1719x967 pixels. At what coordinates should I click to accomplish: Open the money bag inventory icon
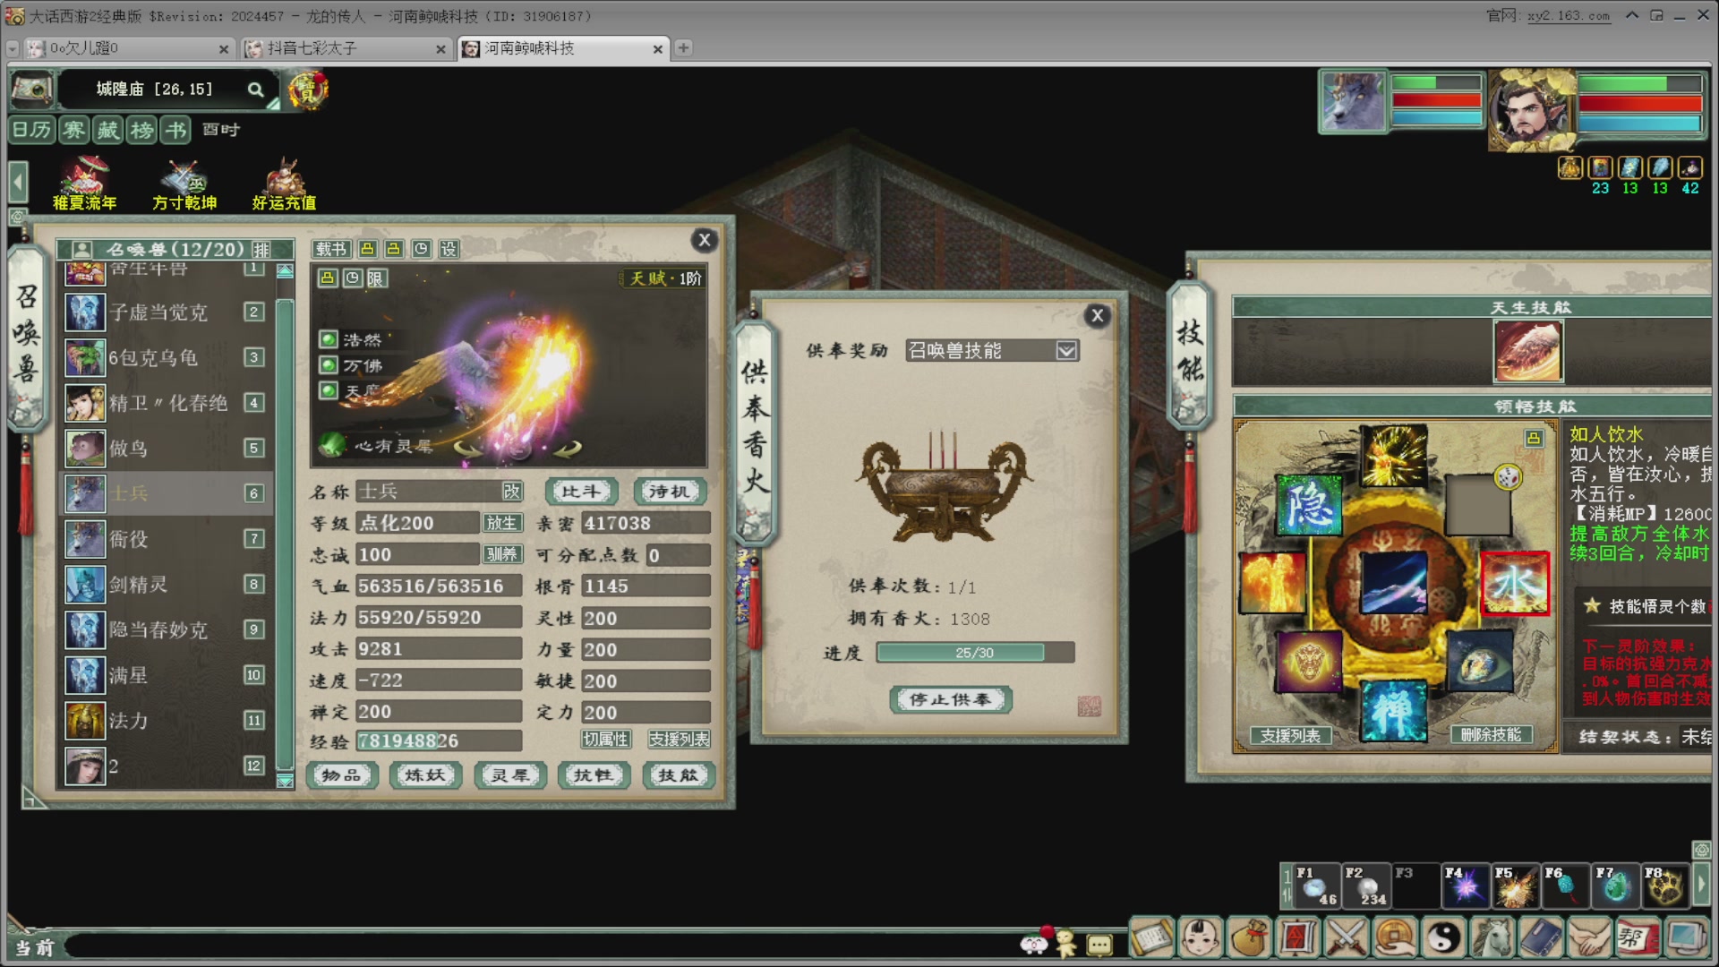coord(1248,937)
